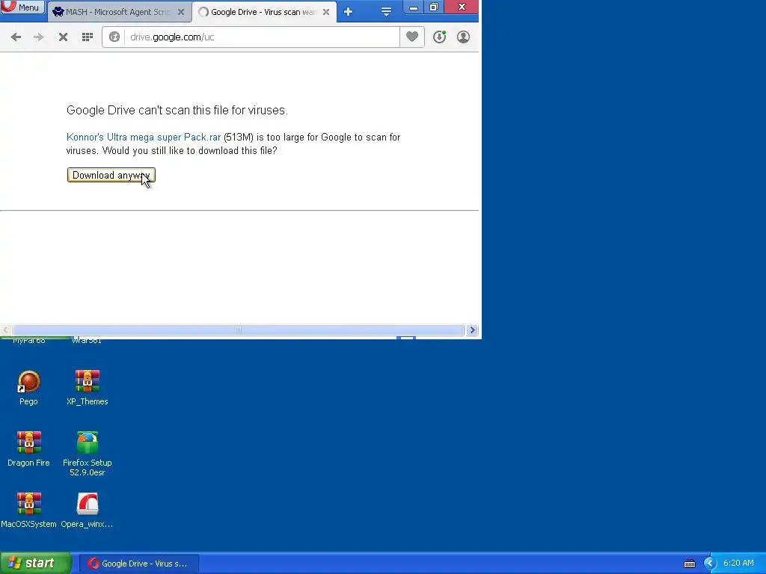
Task: Click the horizontal scrollbar left arrow
Action: 6,330
